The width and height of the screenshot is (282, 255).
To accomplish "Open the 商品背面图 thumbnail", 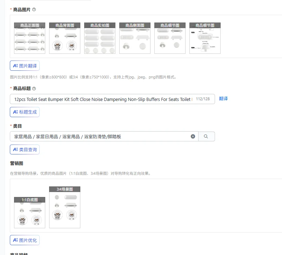I will click(x=65, y=38).
